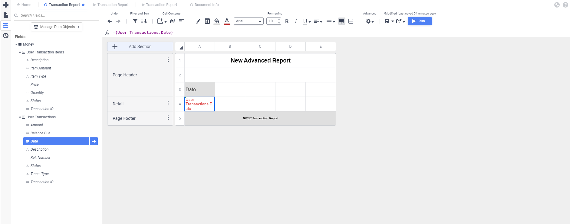Click Add Section button

point(140,46)
